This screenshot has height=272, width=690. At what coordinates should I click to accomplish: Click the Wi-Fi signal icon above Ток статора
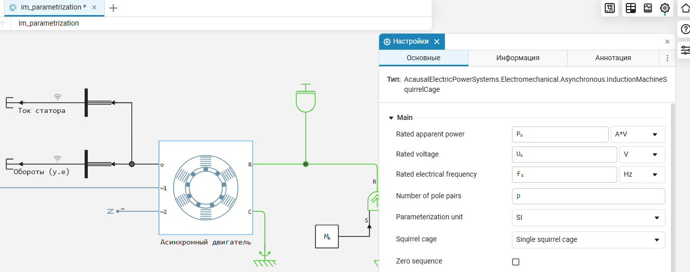pyautogui.click(x=58, y=97)
